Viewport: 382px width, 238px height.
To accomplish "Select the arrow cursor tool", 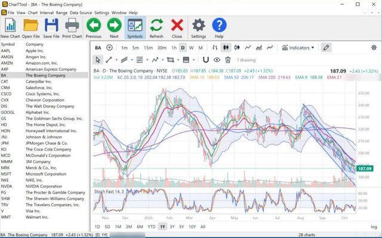I will (x=98, y=59).
